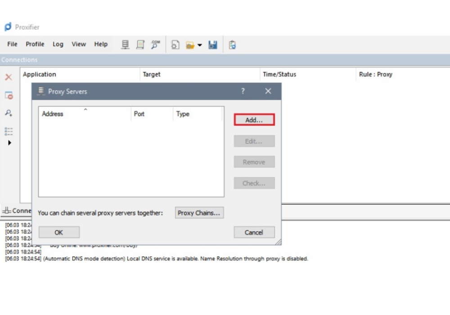
Task: Open the File menu
Action: click(12, 44)
